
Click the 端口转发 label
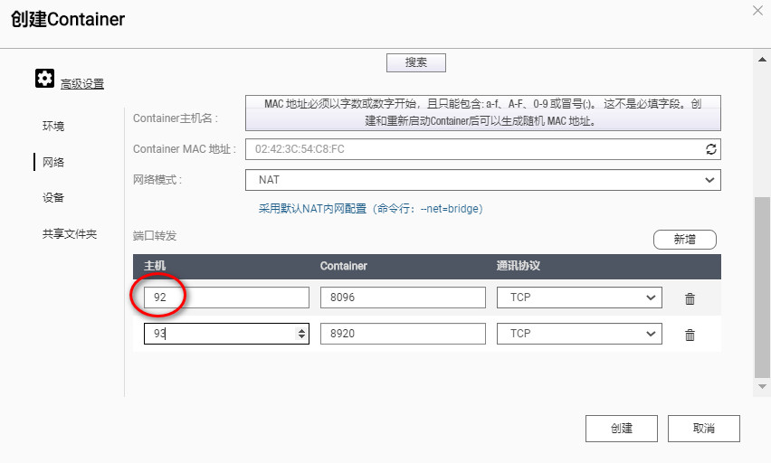[x=155, y=236]
